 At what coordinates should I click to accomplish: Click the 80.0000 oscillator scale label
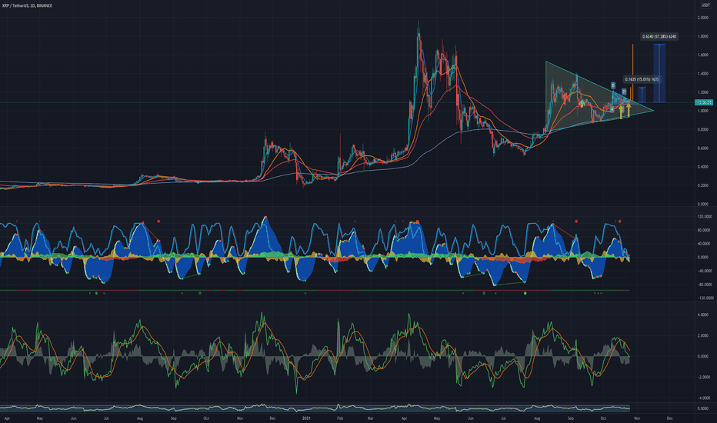704,230
